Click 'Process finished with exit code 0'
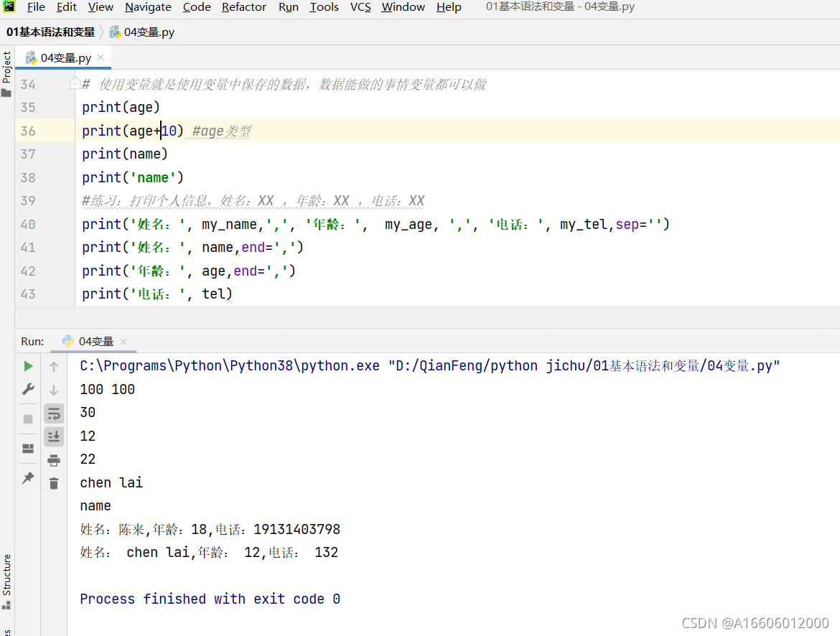Screen dimensions: 840x636 210,599
